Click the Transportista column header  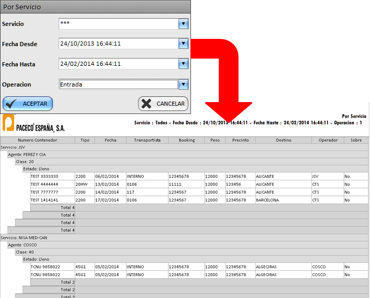(147, 140)
